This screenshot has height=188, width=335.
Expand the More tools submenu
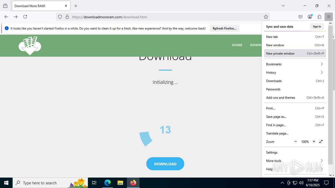tap(295, 161)
